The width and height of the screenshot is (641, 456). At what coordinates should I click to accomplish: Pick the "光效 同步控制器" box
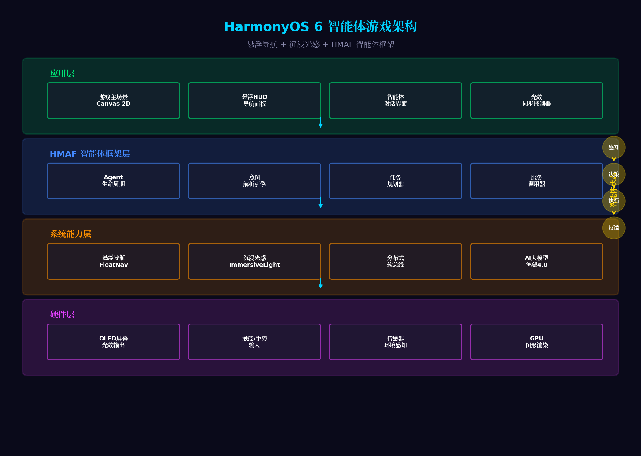click(537, 100)
